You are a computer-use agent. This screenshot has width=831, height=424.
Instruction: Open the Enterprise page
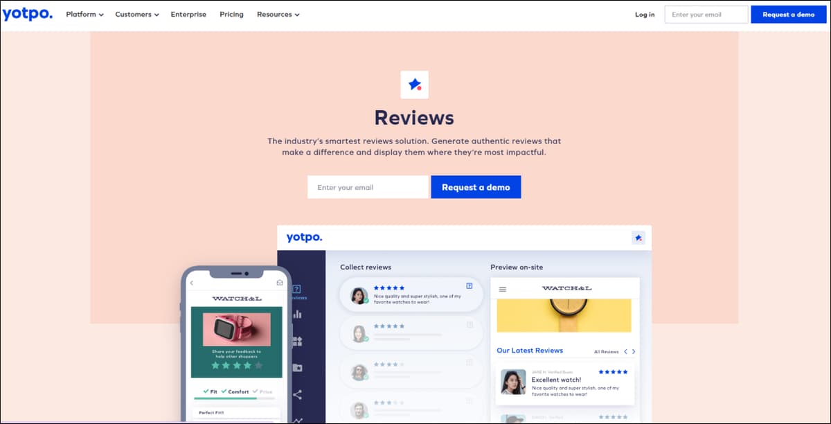click(188, 15)
